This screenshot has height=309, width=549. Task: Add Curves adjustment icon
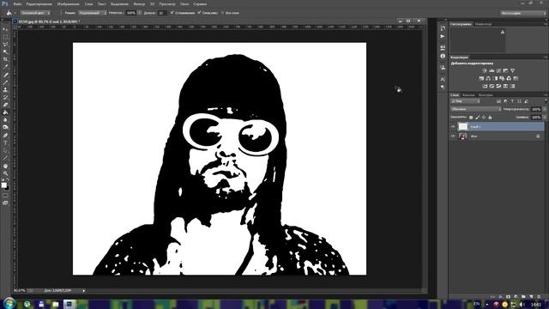tap(498, 70)
